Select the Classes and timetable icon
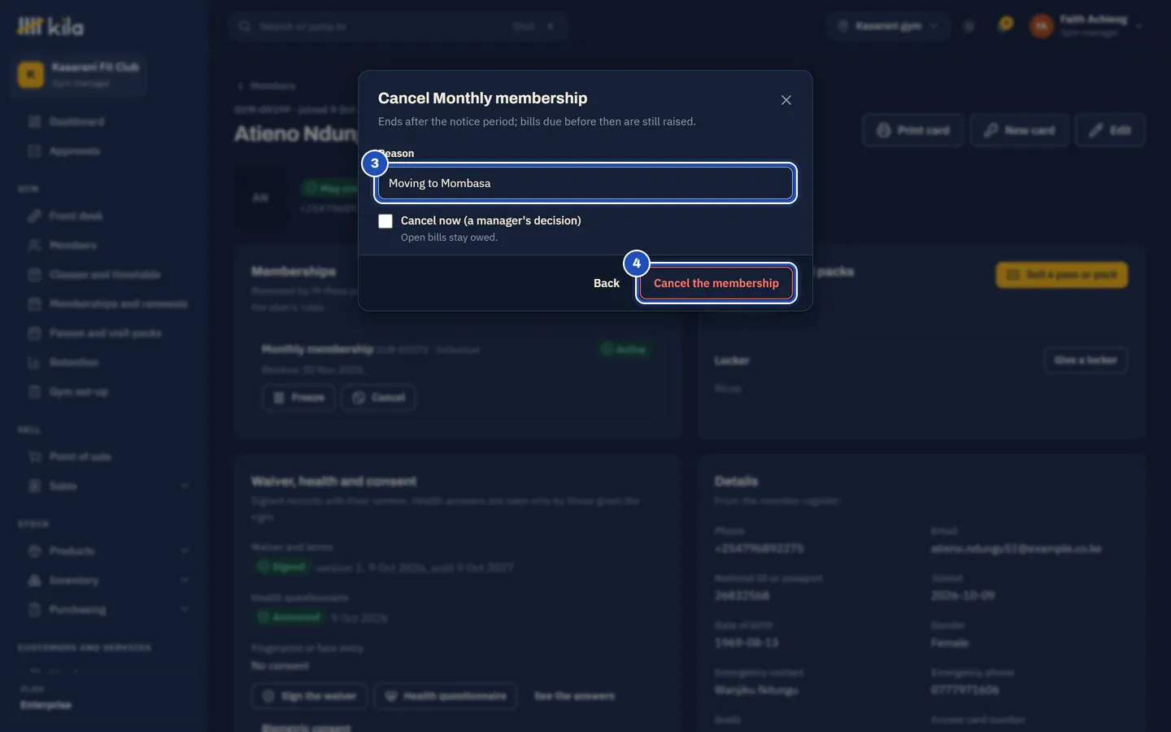 coord(34,274)
